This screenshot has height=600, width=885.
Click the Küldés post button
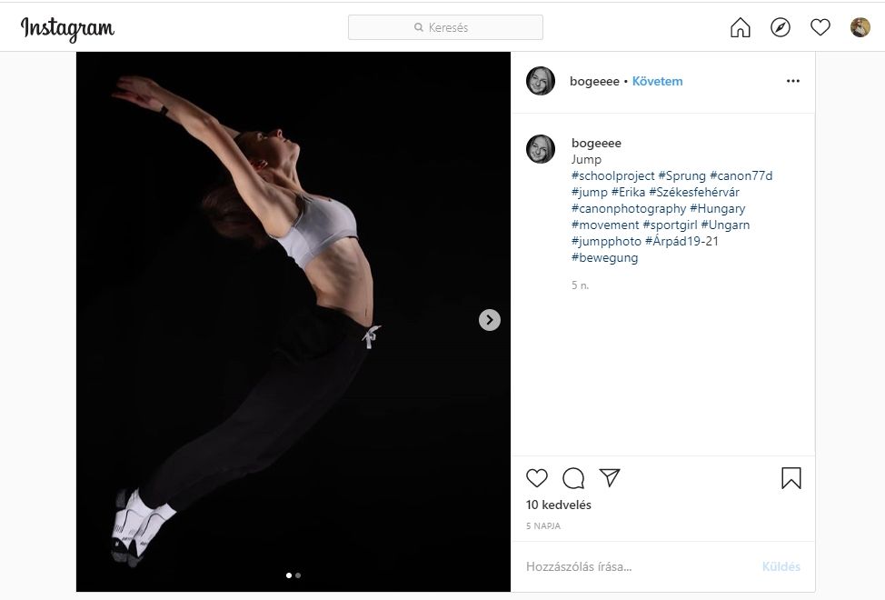pyautogui.click(x=781, y=566)
